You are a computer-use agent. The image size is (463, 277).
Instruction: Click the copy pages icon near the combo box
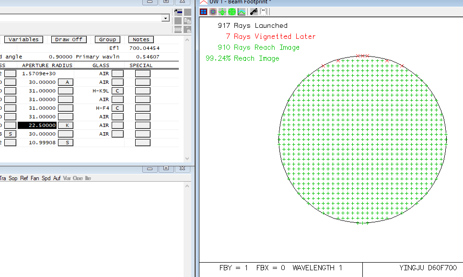(187, 21)
